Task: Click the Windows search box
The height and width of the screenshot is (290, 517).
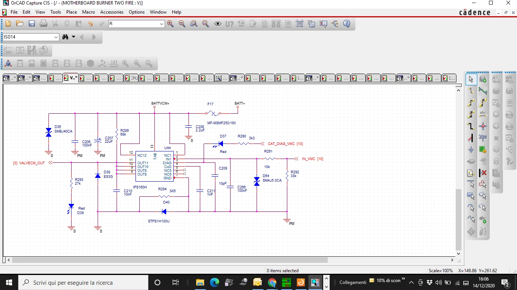Action: point(83,282)
